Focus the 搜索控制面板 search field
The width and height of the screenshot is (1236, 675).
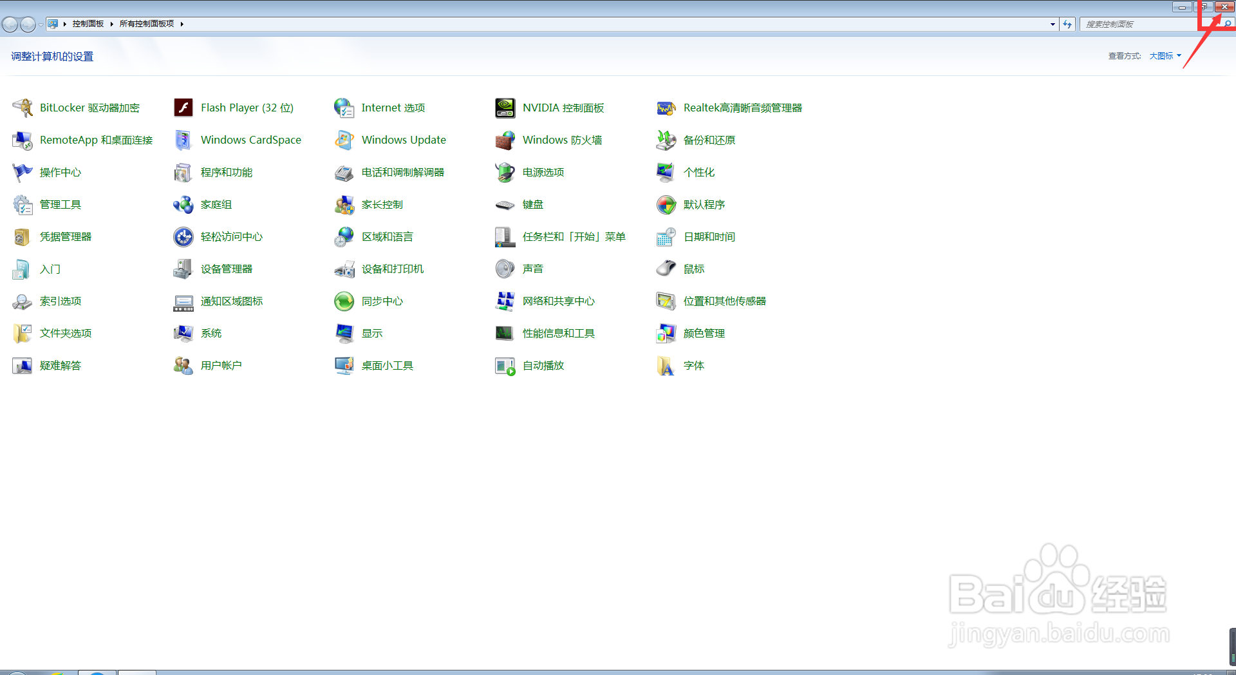pyautogui.click(x=1149, y=24)
